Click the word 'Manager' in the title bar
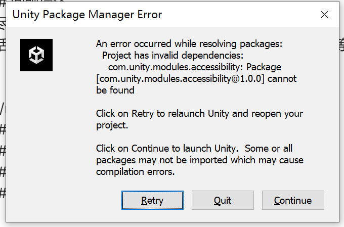The height and width of the screenshot is (227, 344). [x=111, y=15]
